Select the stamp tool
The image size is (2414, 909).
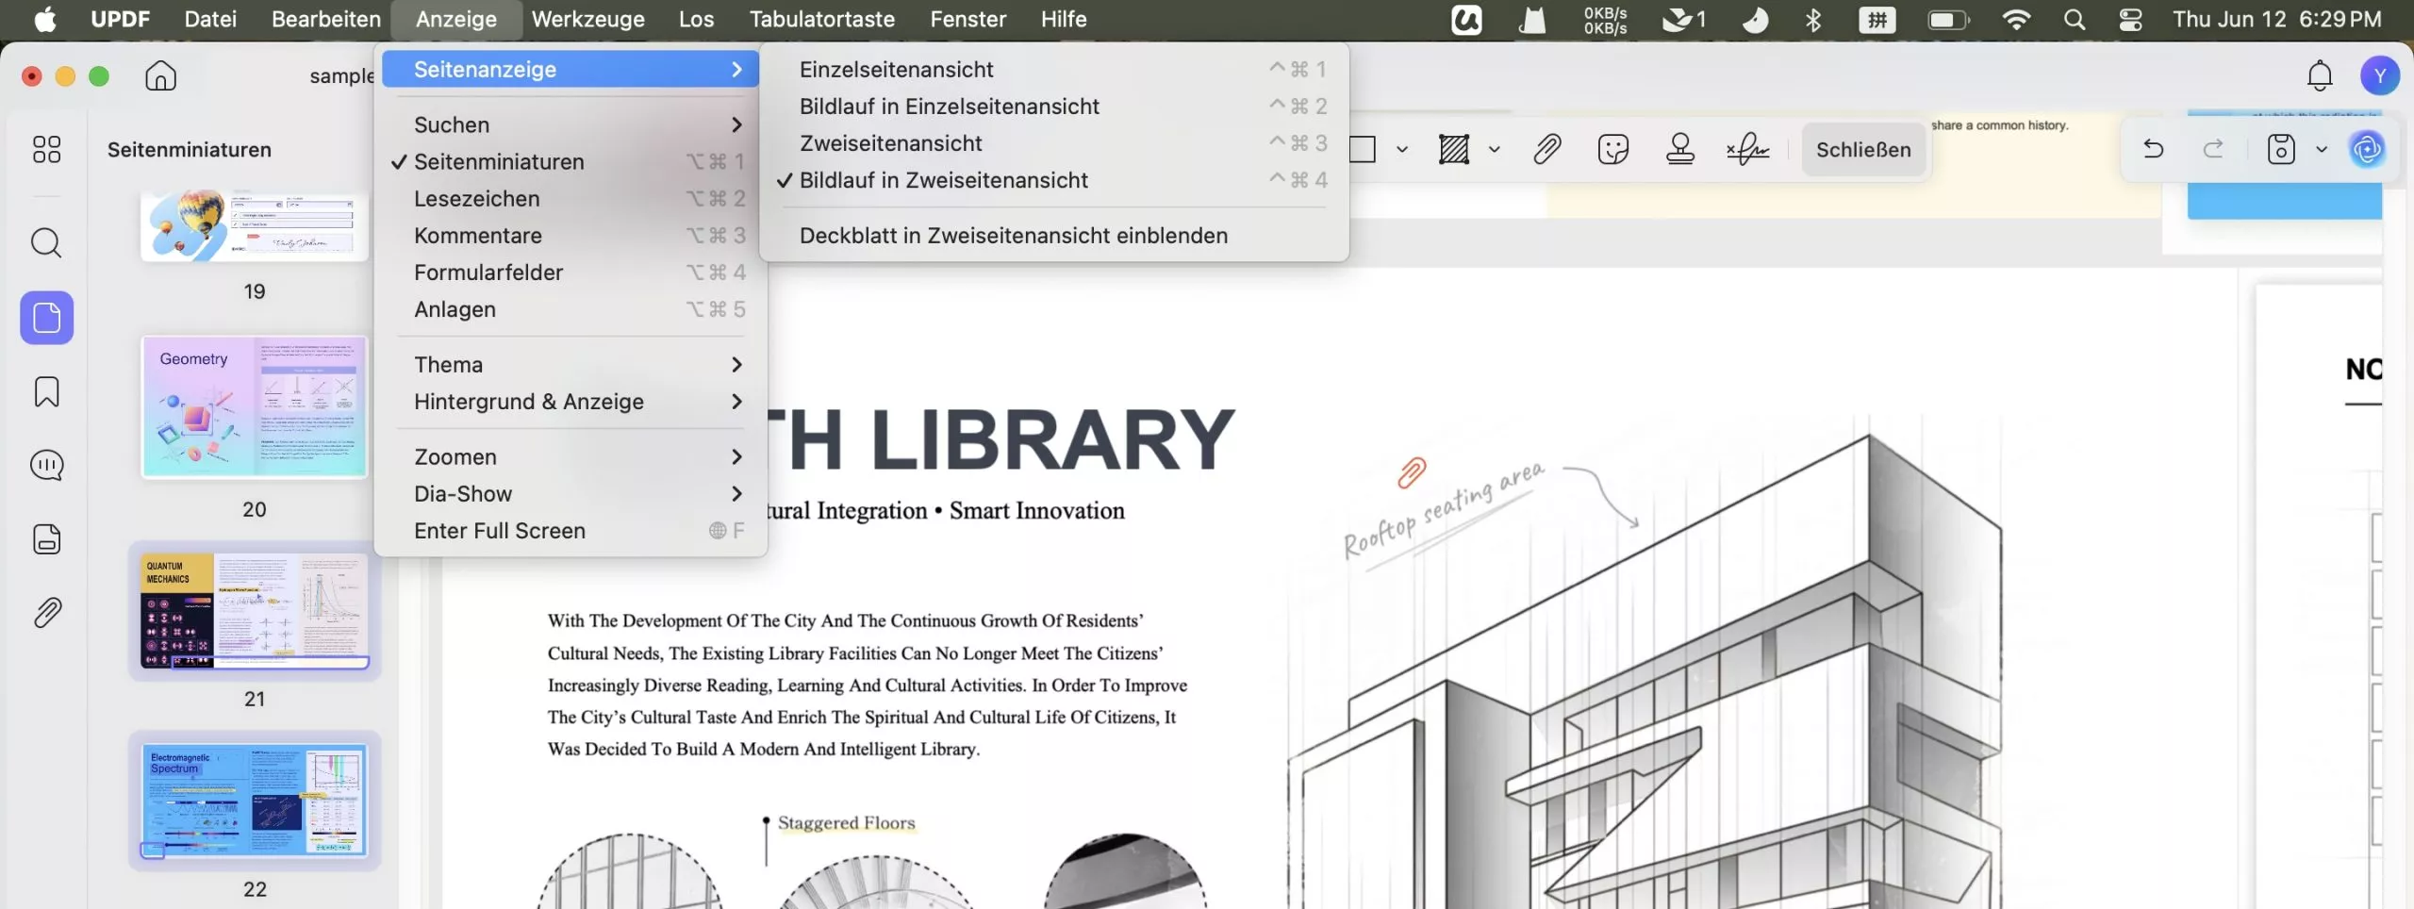click(x=1680, y=149)
